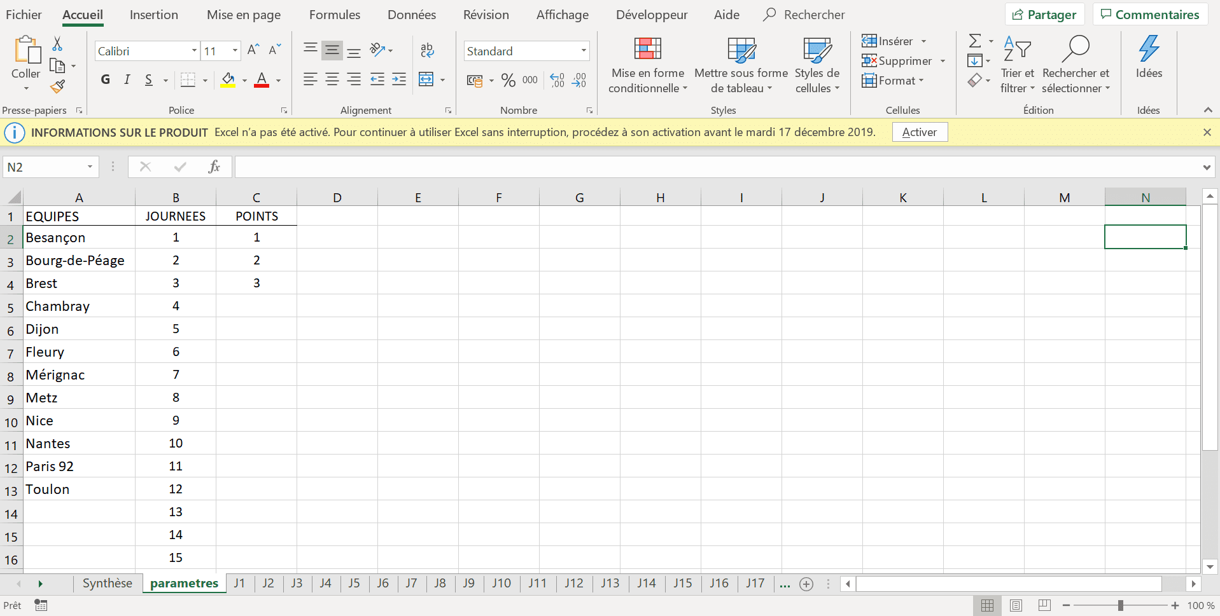Open the Formules ribbon tab
The image size is (1220, 616).
click(x=335, y=15)
